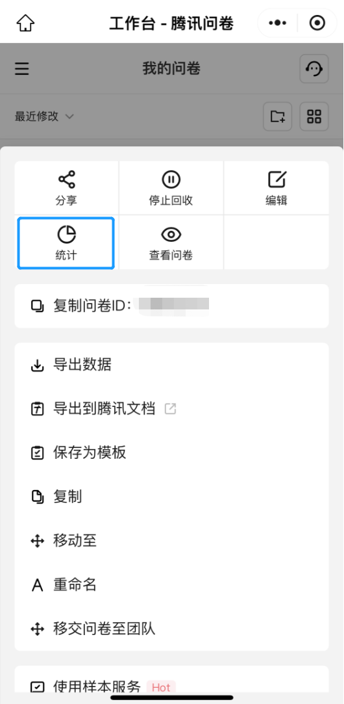
Task: Select 导出数据 menu entry
Action: (x=172, y=365)
